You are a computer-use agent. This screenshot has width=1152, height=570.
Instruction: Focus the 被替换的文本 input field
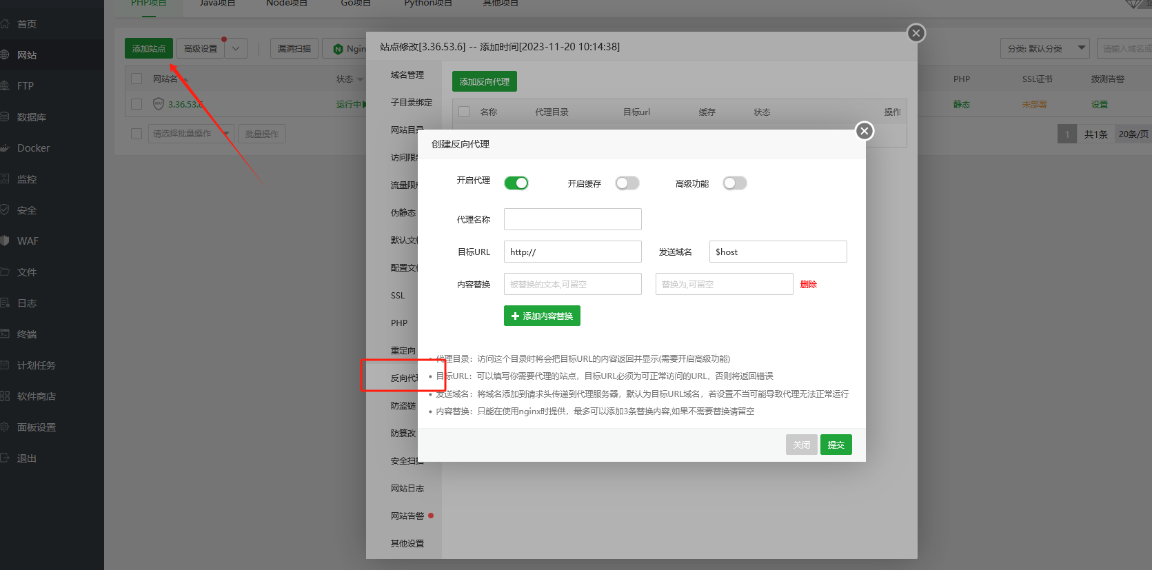pyautogui.click(x=573, y=284)
